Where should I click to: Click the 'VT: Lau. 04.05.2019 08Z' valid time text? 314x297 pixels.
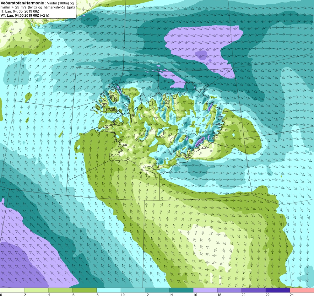point(20,15)
